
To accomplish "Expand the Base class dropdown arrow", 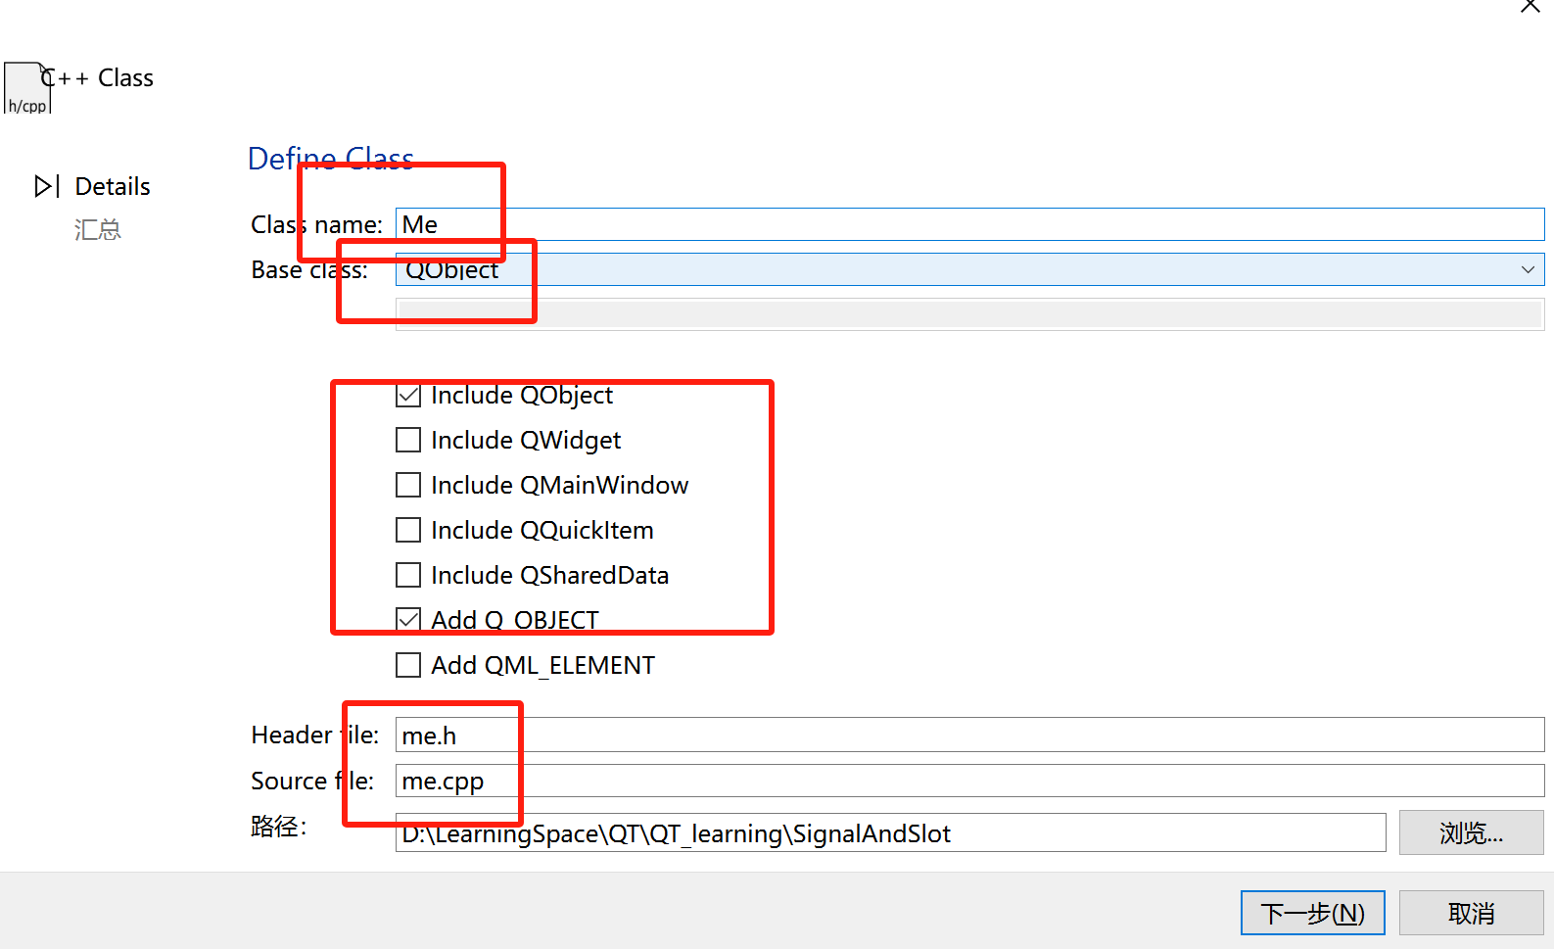I will (x=1528, y=269).
